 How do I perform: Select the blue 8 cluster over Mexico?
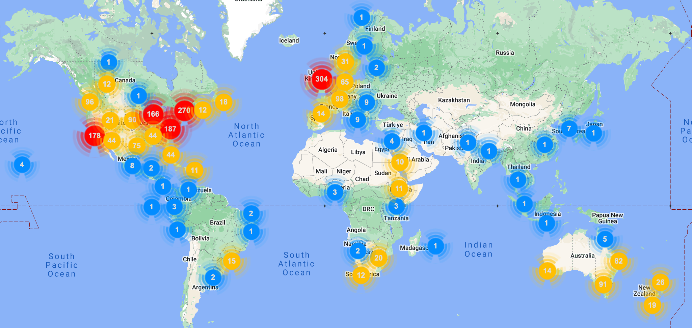[132, 166]
